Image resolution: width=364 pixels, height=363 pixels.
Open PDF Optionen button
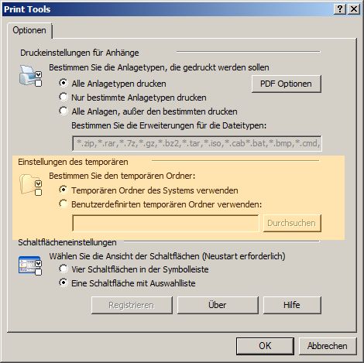287,84
